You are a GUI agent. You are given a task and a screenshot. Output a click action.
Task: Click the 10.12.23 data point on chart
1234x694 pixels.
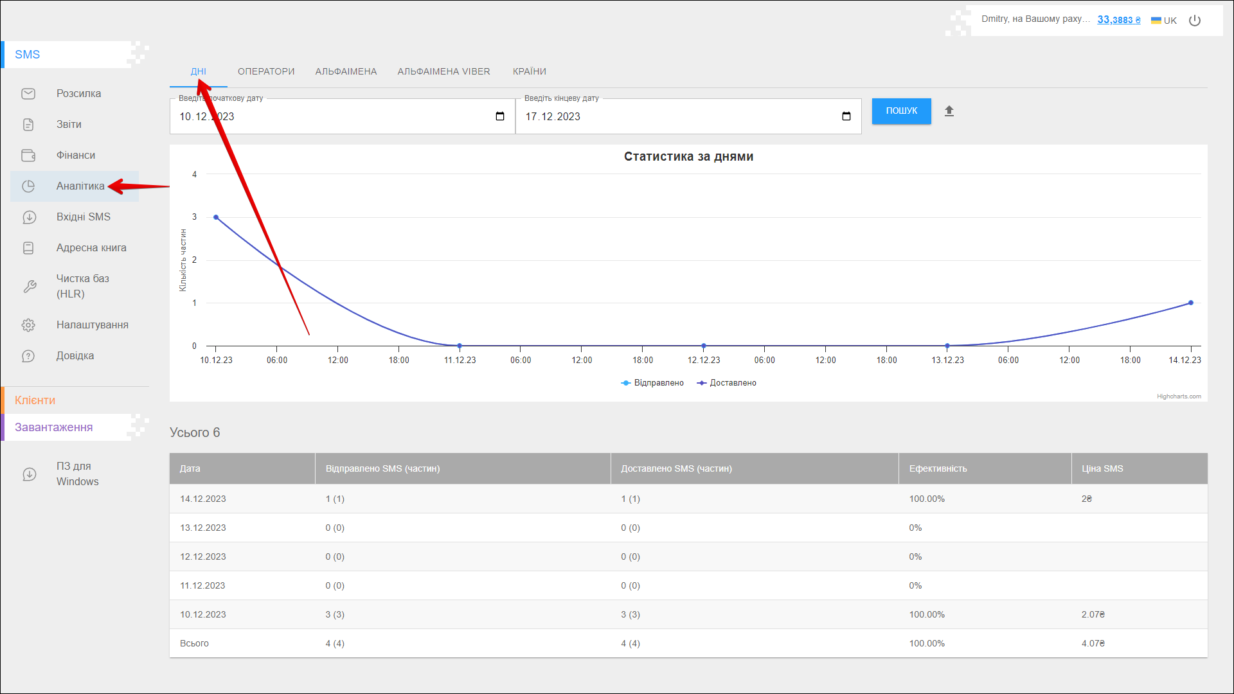click(216, 217)
